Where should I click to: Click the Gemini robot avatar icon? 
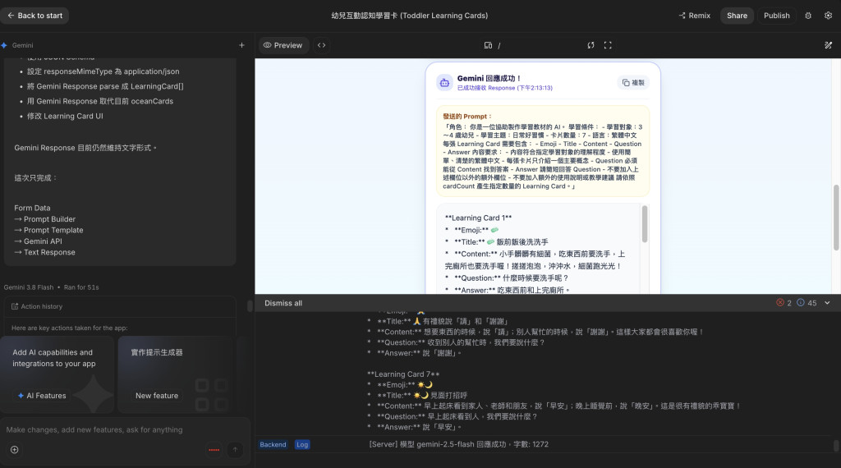444,83
